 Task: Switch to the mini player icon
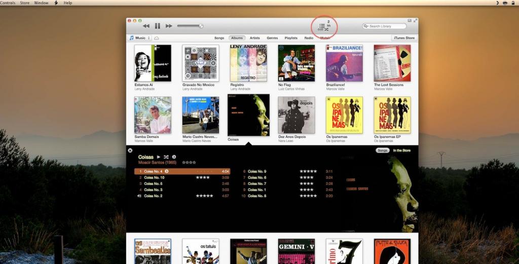(410, 20)
